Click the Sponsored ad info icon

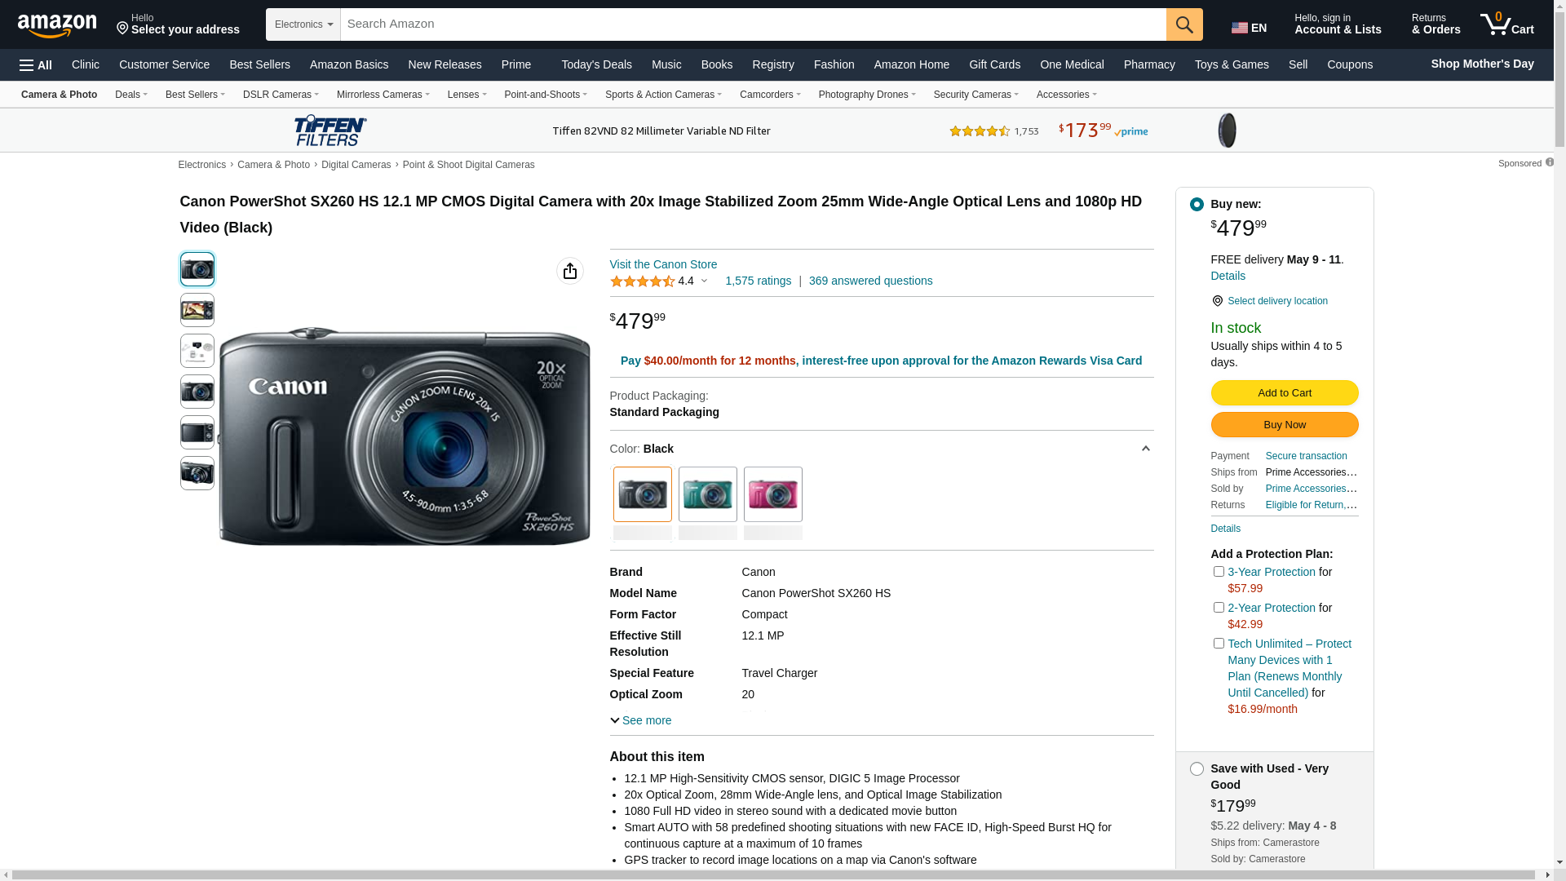(x=1549, y=162)
